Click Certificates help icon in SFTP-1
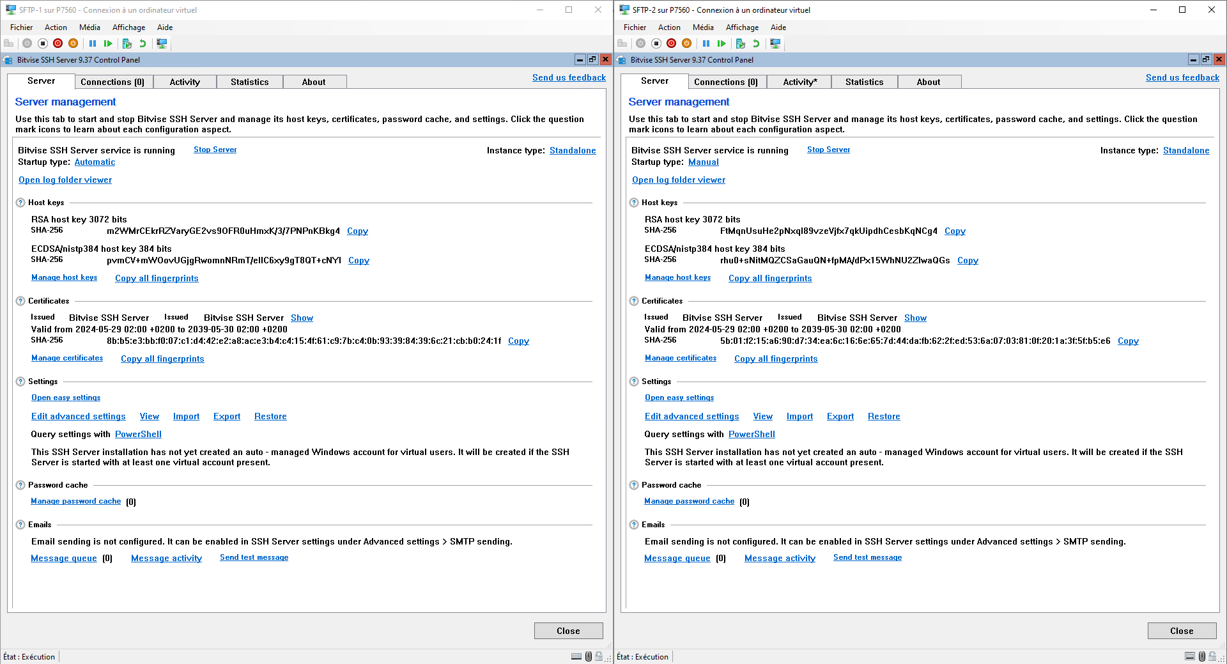 click(20, 301)
